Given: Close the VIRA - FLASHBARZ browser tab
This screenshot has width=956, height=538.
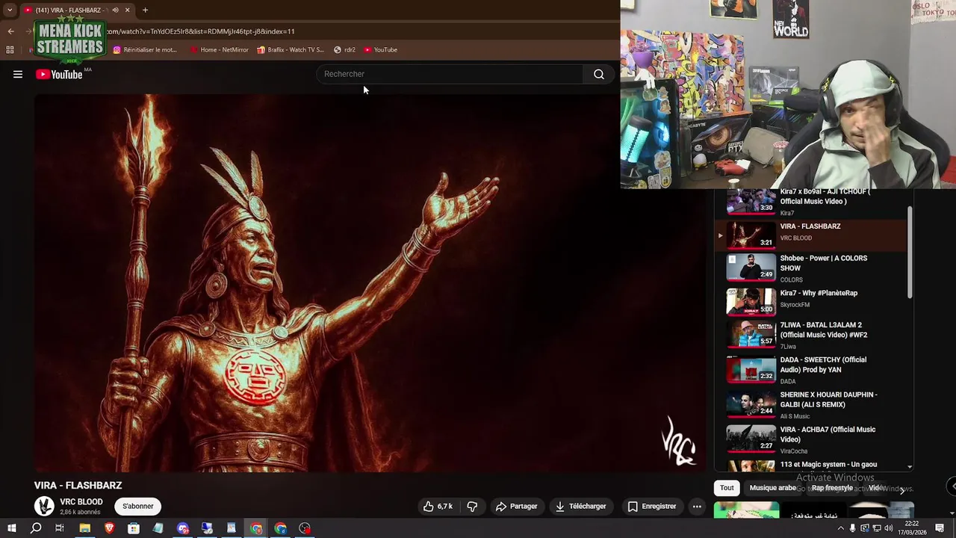Looking at the screenshot, I should click(127, 10).
